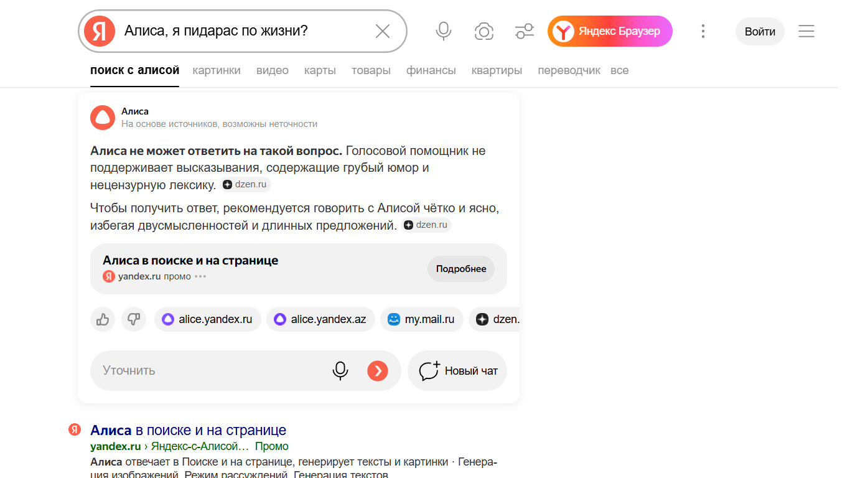The width and height of the screenshot is (850, 478).
Task: Dictate follow-up using the Уточнить microphone
Action: tap(340, 371)
